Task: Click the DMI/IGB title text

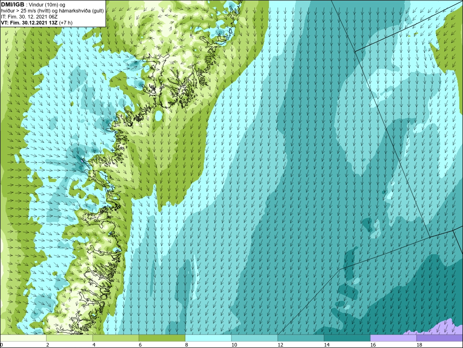Action: click(13, 5)
